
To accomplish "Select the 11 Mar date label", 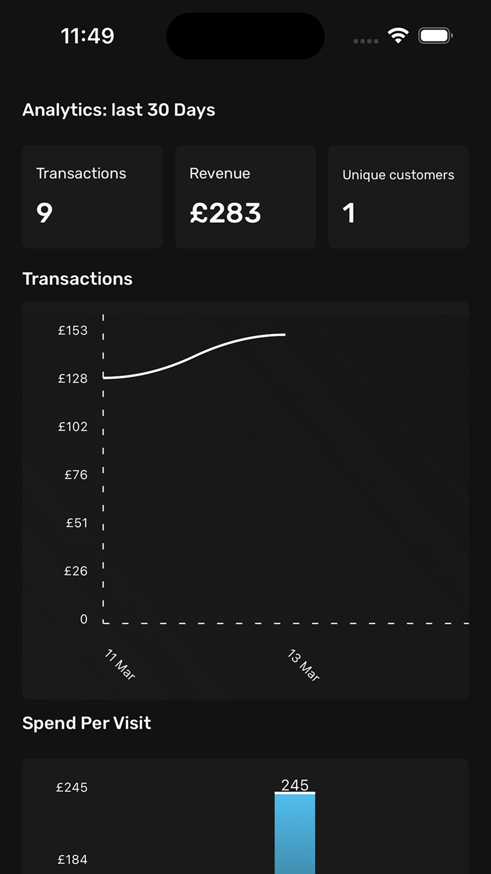I will 120,664.
